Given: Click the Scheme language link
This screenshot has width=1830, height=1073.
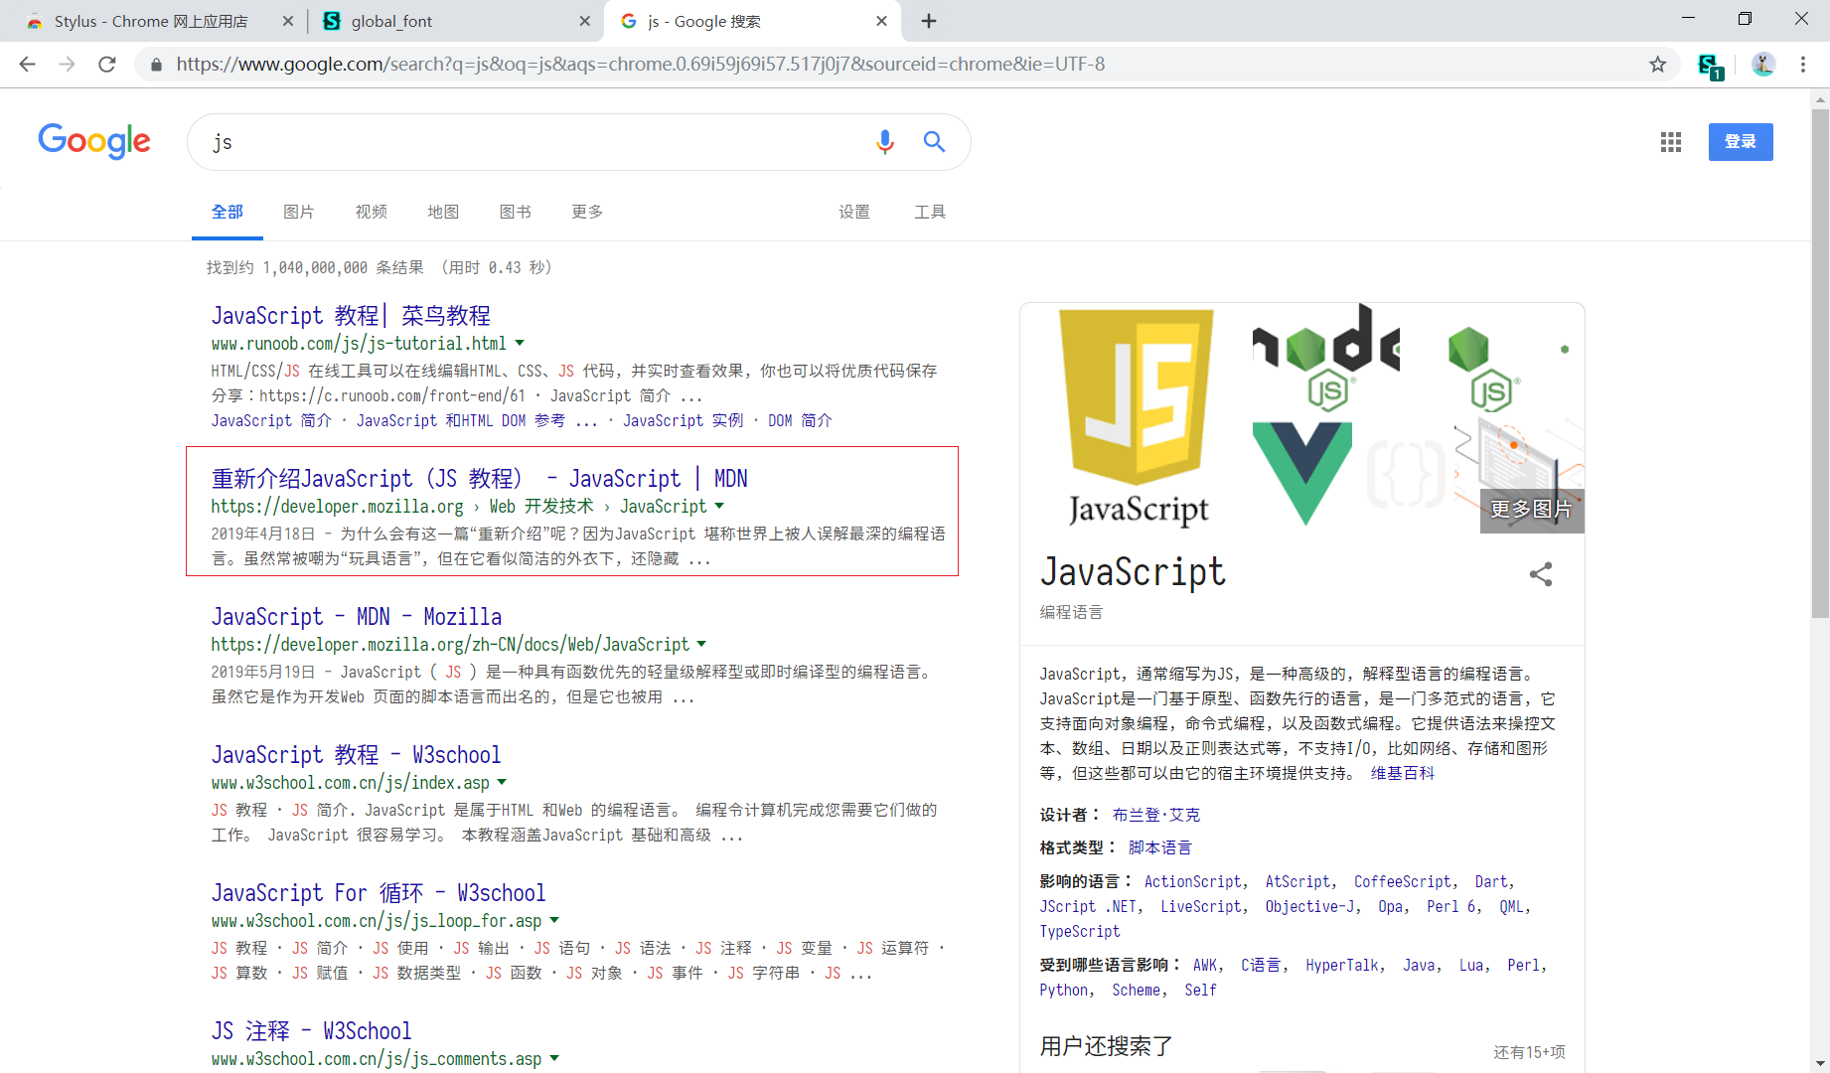Looking at the screenshot, I should point(1137,990).
